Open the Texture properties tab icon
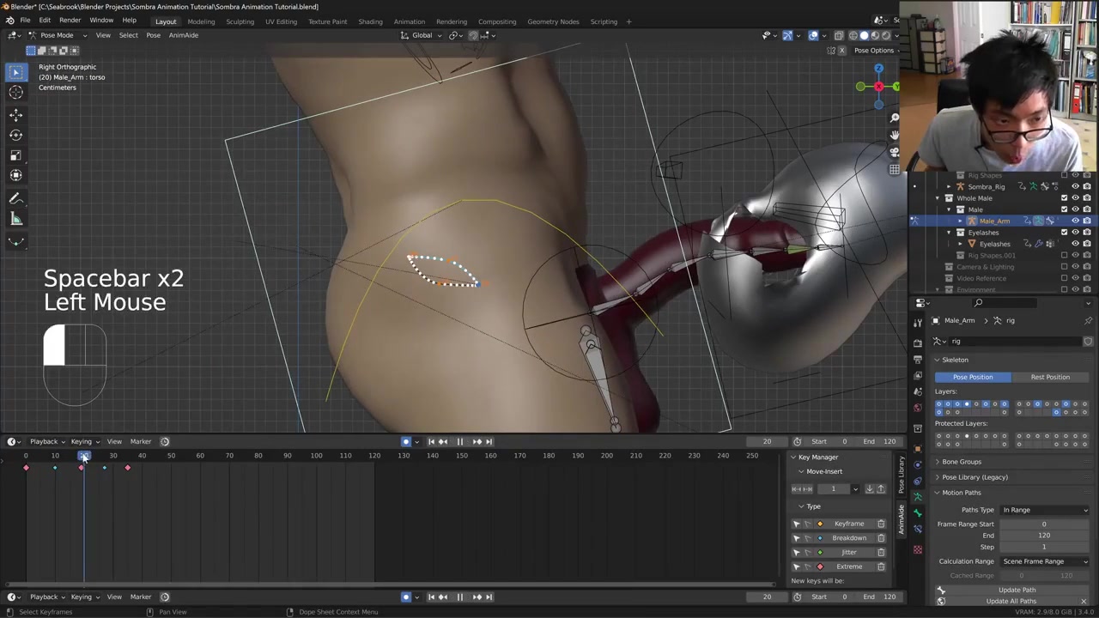The image size is (1099, 618). tap(917, 549)
